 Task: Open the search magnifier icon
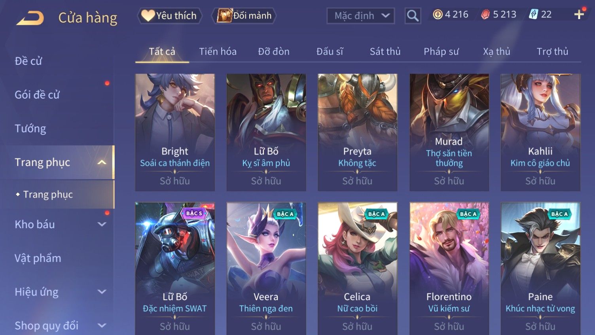[x=413, y=16]
